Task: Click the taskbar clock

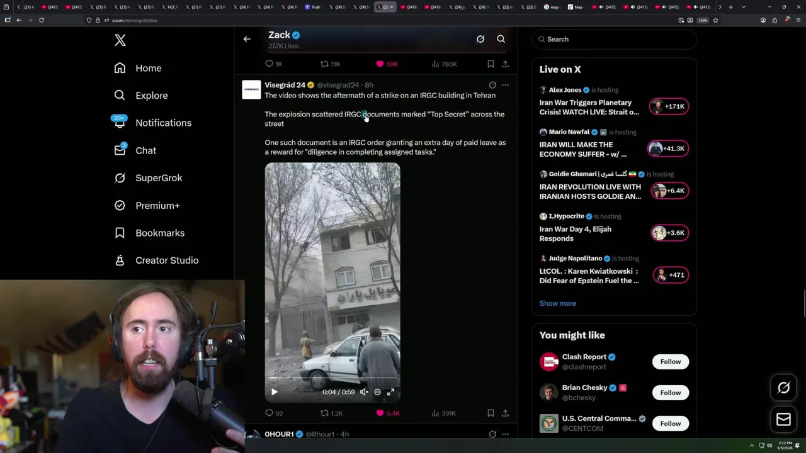Action: click(785, 445)
